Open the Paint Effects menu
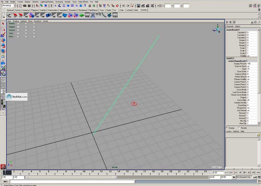The height and width of the screenshot is (186, 261). point(83,2)
